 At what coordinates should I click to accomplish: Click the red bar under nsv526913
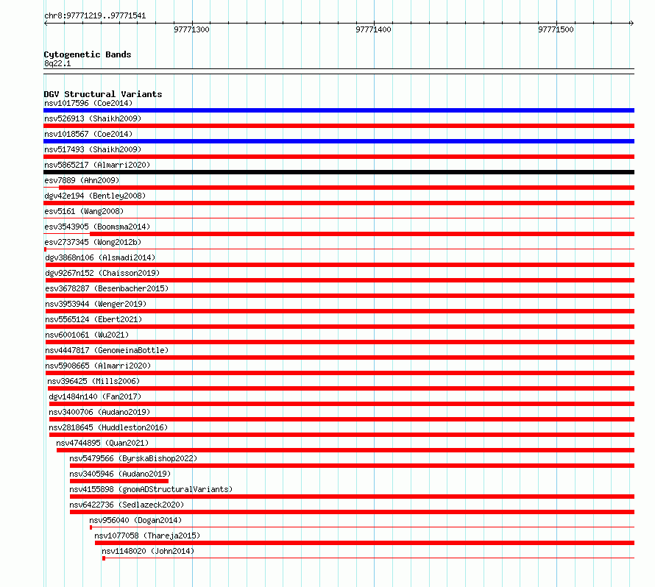point(339,126)
